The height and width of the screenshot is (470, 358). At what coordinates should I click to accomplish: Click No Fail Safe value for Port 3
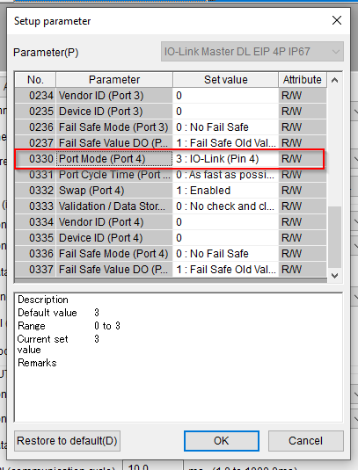coord(226,127)
